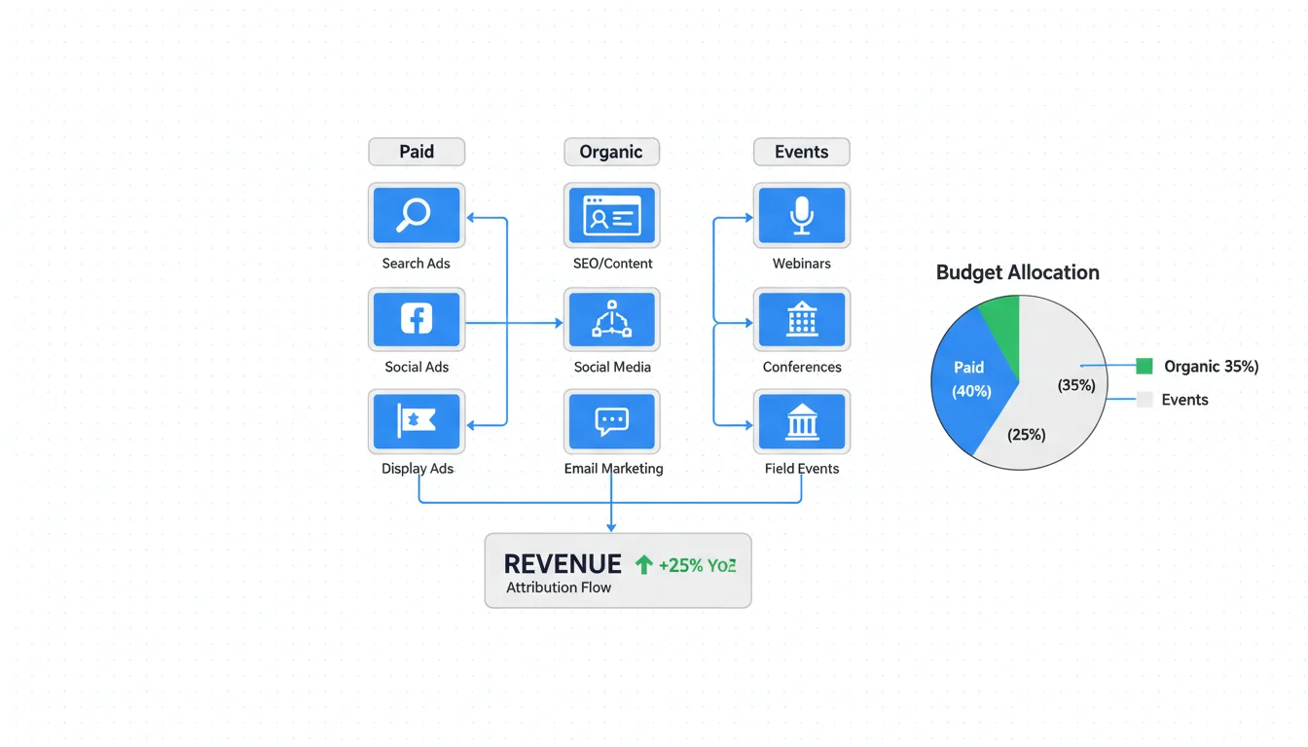Click the REVENUE Attribution Flow box

pos(617,570)
